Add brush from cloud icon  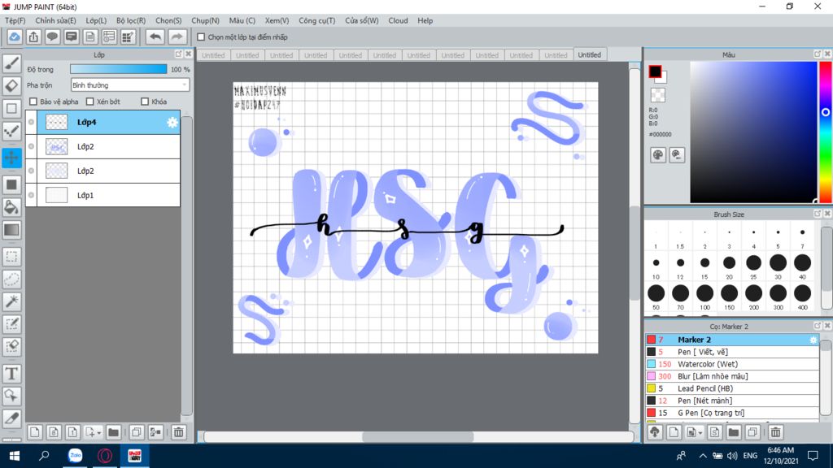(x=655, y=432)
